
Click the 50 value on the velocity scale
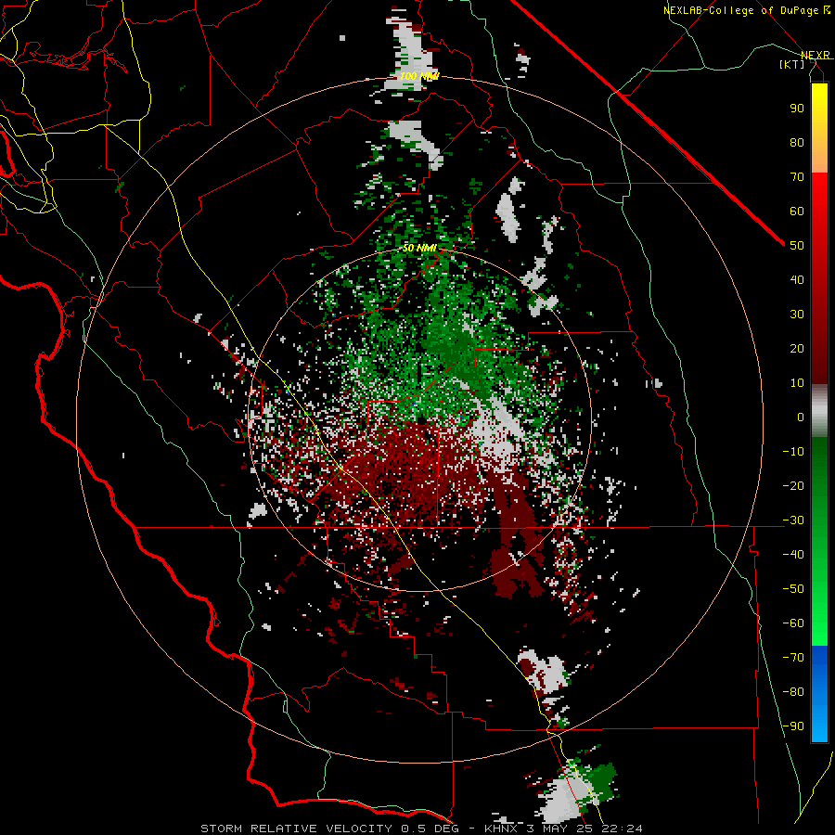(x=797, y=246)
